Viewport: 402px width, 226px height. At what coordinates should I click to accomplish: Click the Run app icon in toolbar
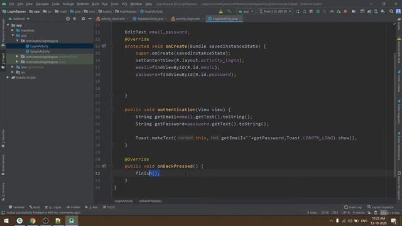tap(297, 11)
